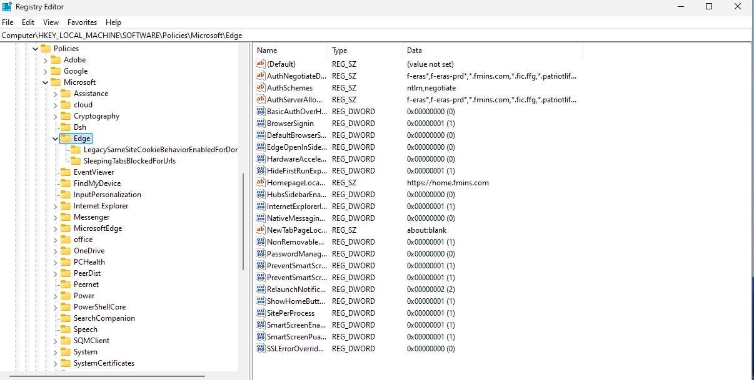Select the SearchCompanion key
The width and height of the screenshot is (754, 380).
pos(104,318)
